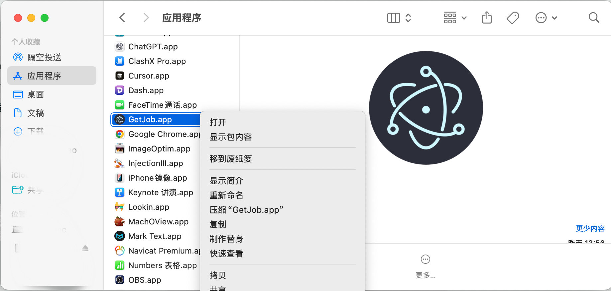
Task: Click the iPhone 镜像.app icon
Action: point(120,178)
